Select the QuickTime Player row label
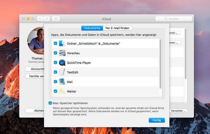The width and height of the screenshot is (210, 134). coord(79,63)
